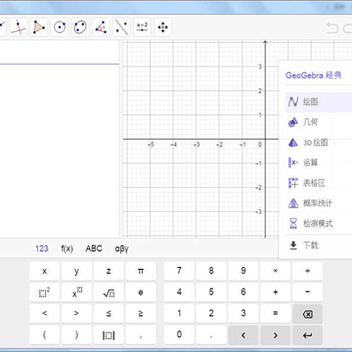Tap the close parenthesis key

(76, 334)
